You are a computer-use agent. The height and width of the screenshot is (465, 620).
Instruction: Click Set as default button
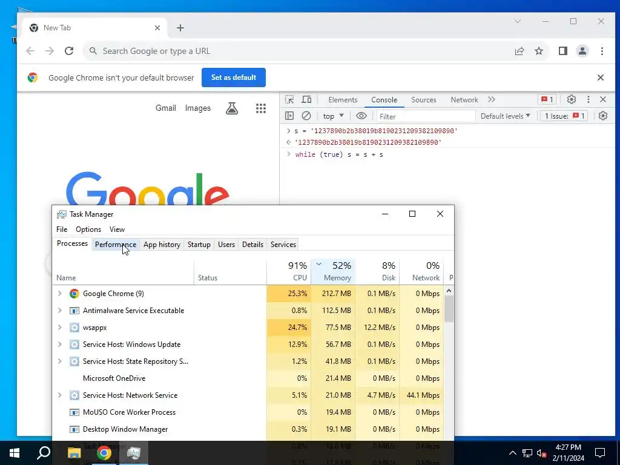coord(234,77)
